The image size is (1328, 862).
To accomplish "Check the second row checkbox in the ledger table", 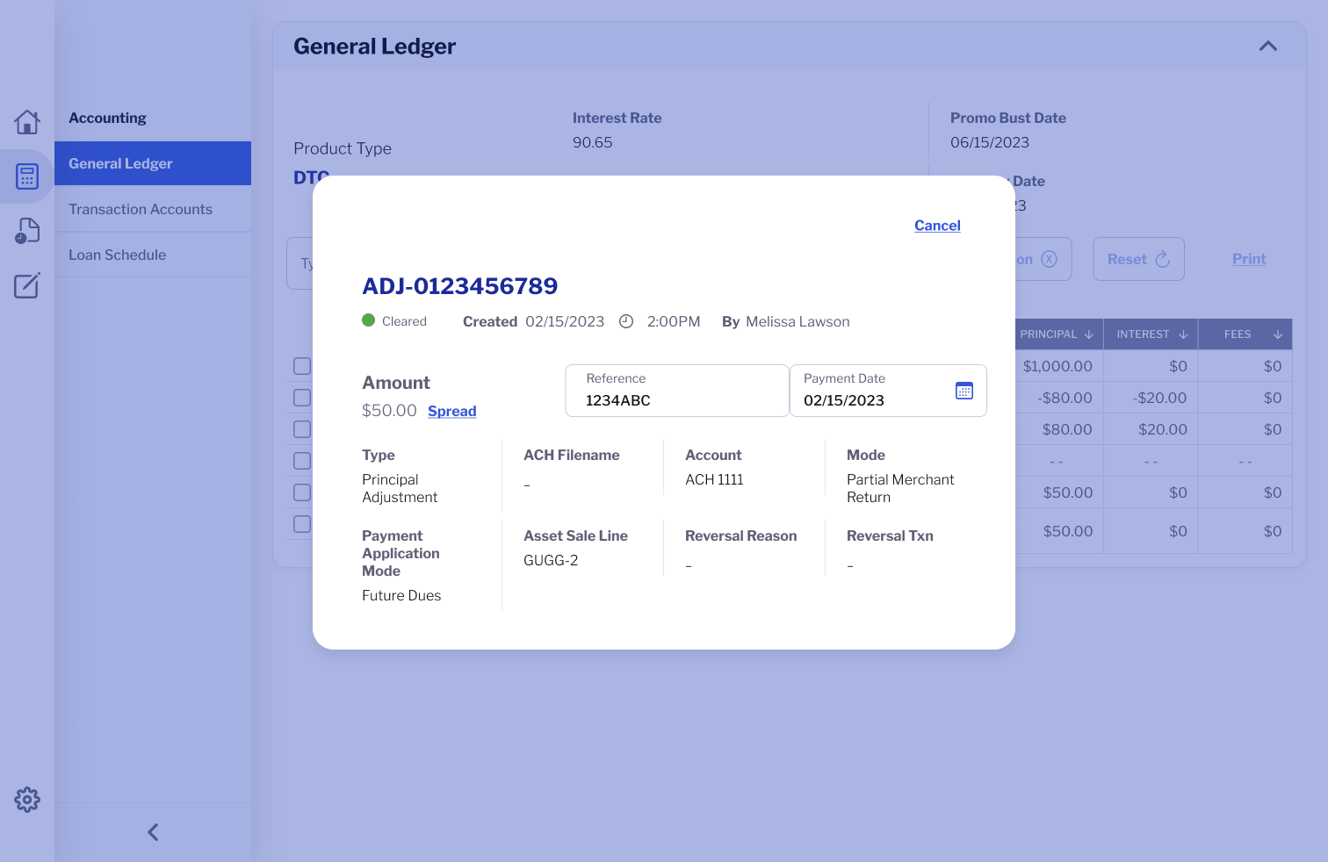I will [302, 398].
